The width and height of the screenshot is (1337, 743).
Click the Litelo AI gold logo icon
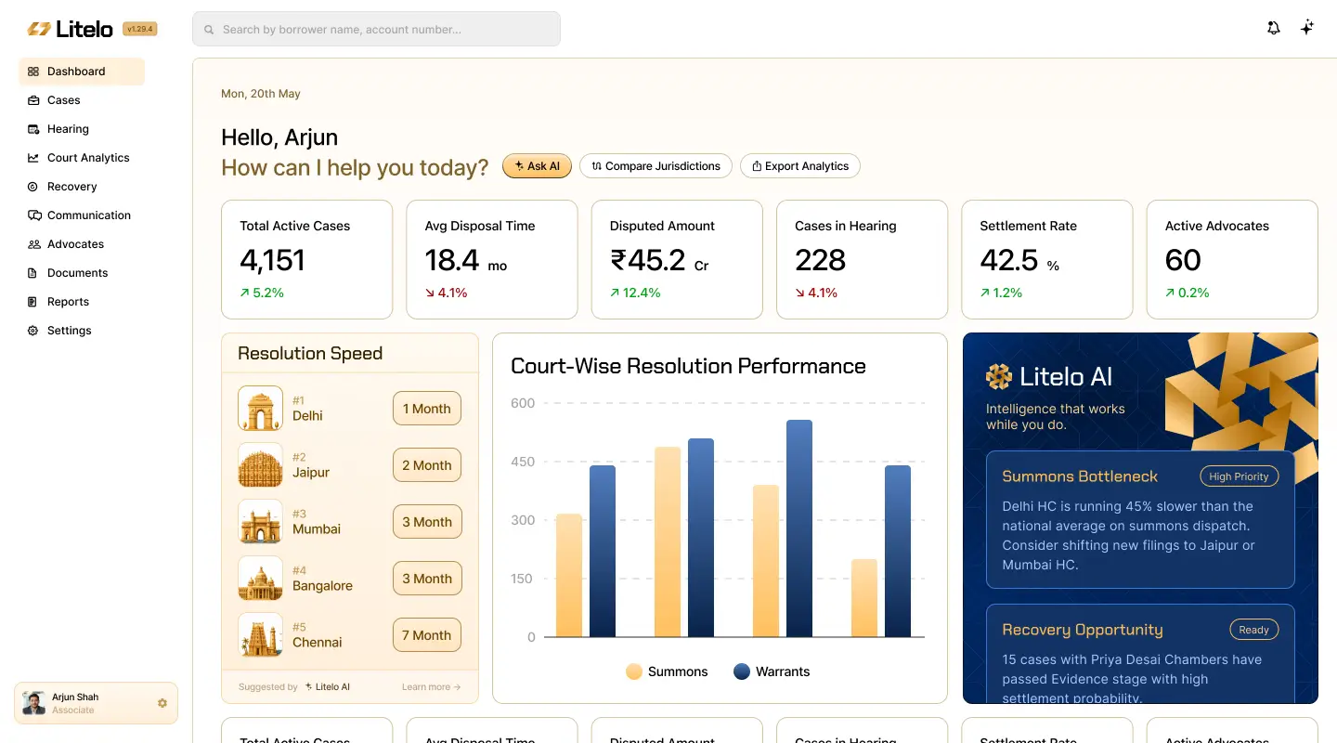pyautogui.click(x=999, y=376)
